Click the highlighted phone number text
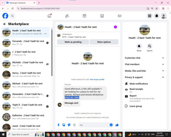Image resolution: width=171 pixels, height=137 pixels. point(72,98)
